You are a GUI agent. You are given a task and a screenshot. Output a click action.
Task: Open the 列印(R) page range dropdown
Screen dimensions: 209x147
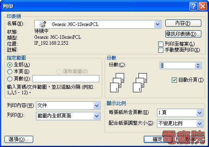96,116
